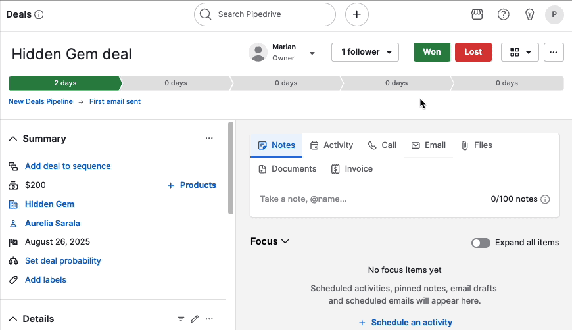Click the Details edit pencil icon
This screenshot has height=330, width=572.
pos(195,319)
